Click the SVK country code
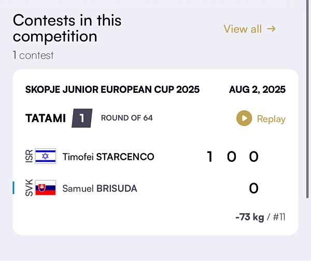This screenshot has width=311, height=264. (30, 188)
